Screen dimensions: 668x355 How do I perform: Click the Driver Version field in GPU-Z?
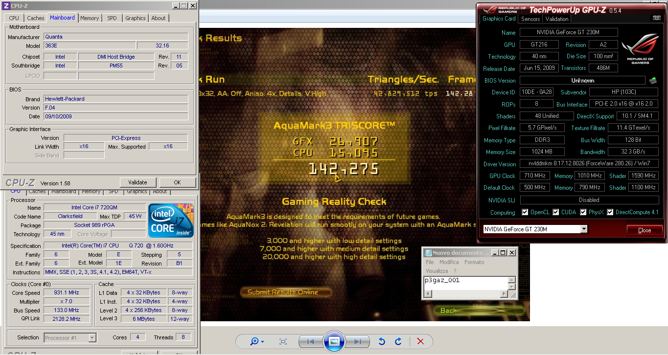click(589, 164)
